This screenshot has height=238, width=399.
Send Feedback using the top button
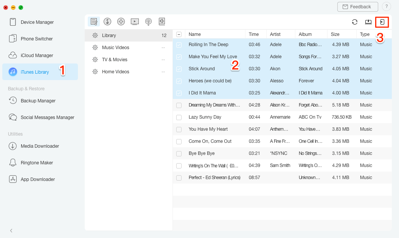(x=357, y=6)
